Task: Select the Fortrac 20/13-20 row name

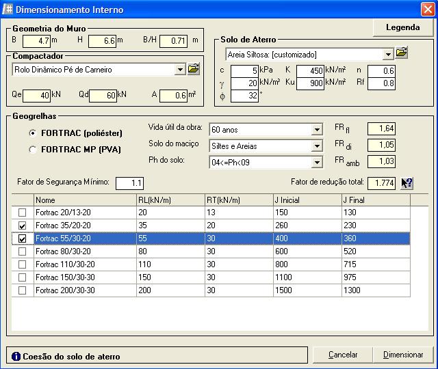Action: [x=63, y=213]
